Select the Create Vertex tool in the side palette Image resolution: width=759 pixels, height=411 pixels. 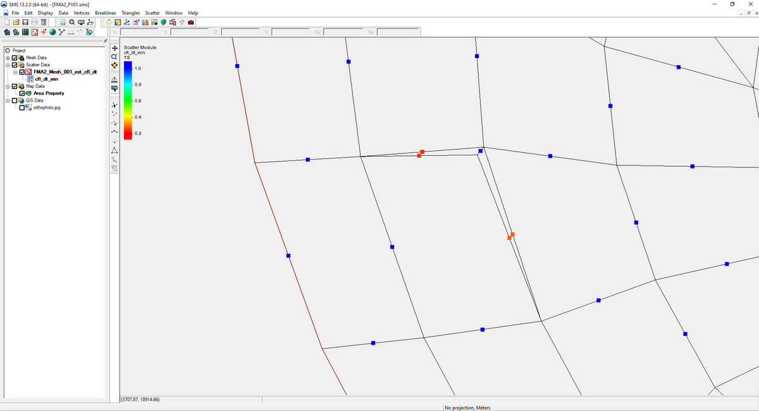(x=114, y=114)
